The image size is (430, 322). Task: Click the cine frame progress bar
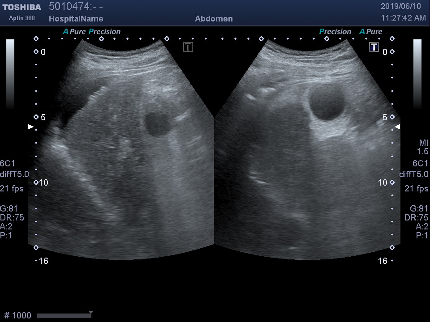point(64,316)
